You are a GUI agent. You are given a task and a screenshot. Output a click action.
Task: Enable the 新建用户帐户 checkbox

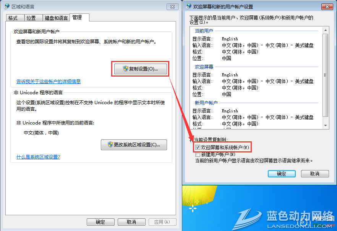click(198, 154)
